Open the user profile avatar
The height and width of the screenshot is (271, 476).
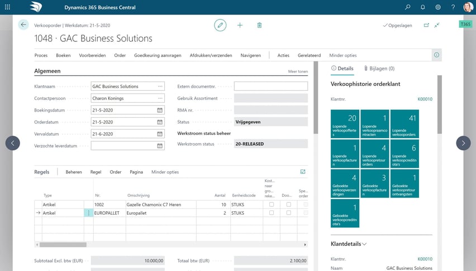468,7
